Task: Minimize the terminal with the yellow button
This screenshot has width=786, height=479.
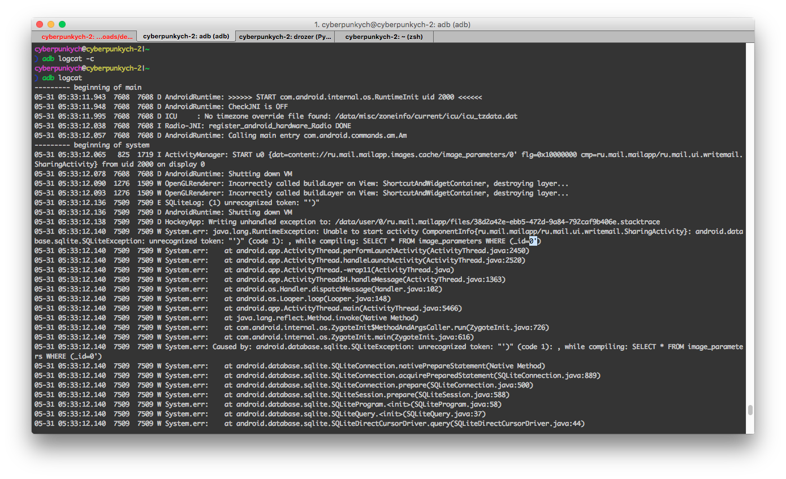Action: pyautogui.click(x=51, y=24)
